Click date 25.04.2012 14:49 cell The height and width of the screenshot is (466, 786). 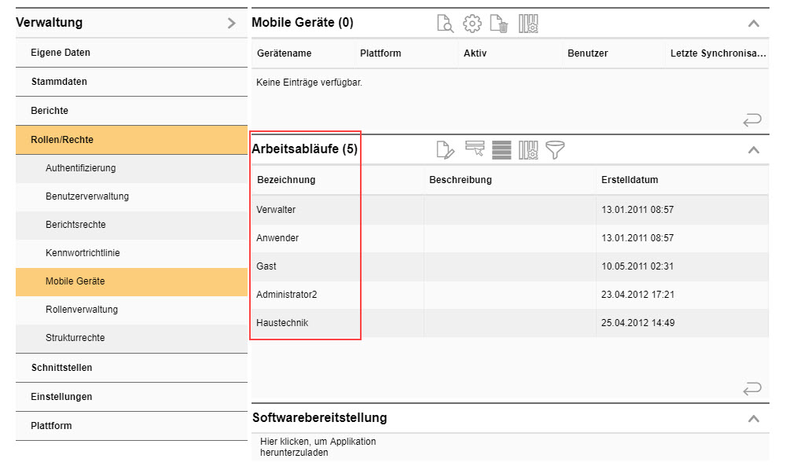point(637,323)
